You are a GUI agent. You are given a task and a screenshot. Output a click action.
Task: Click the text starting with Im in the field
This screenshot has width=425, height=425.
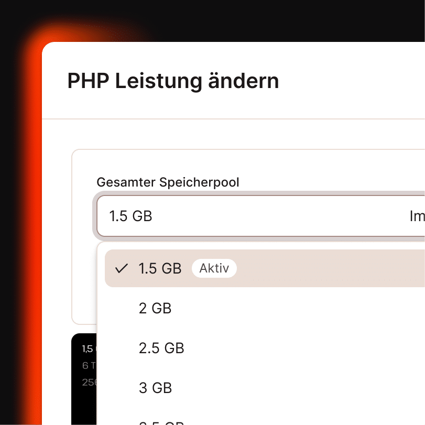pos(417,216)
